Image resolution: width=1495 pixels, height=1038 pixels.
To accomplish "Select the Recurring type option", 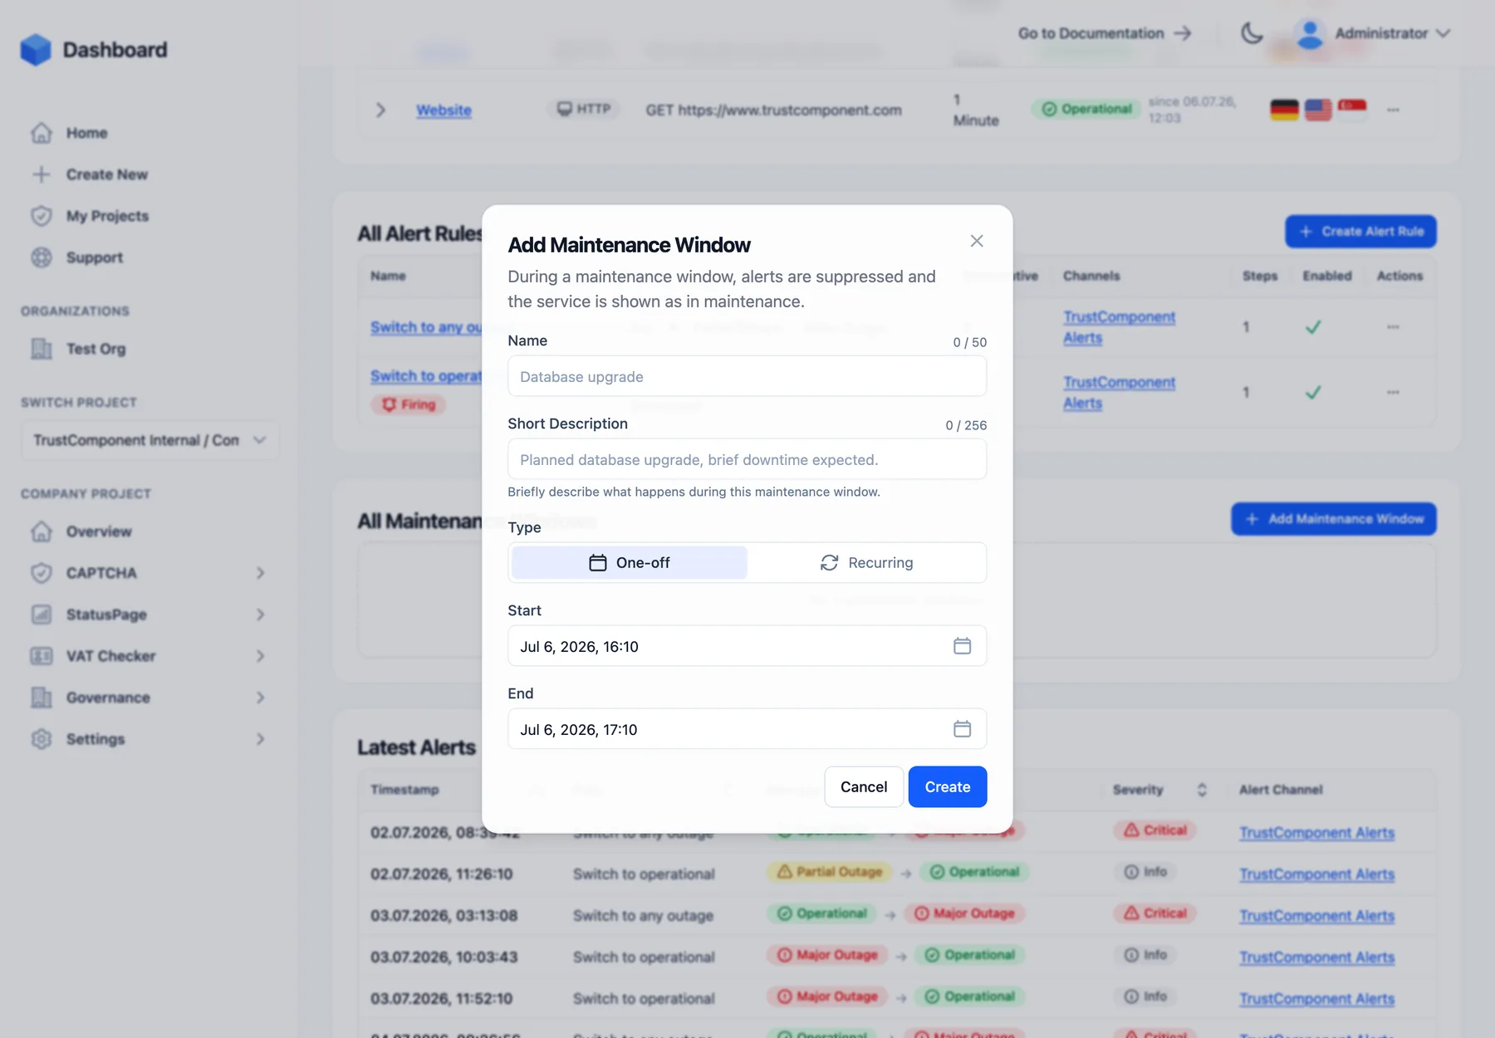I will (x=866, y=563).
